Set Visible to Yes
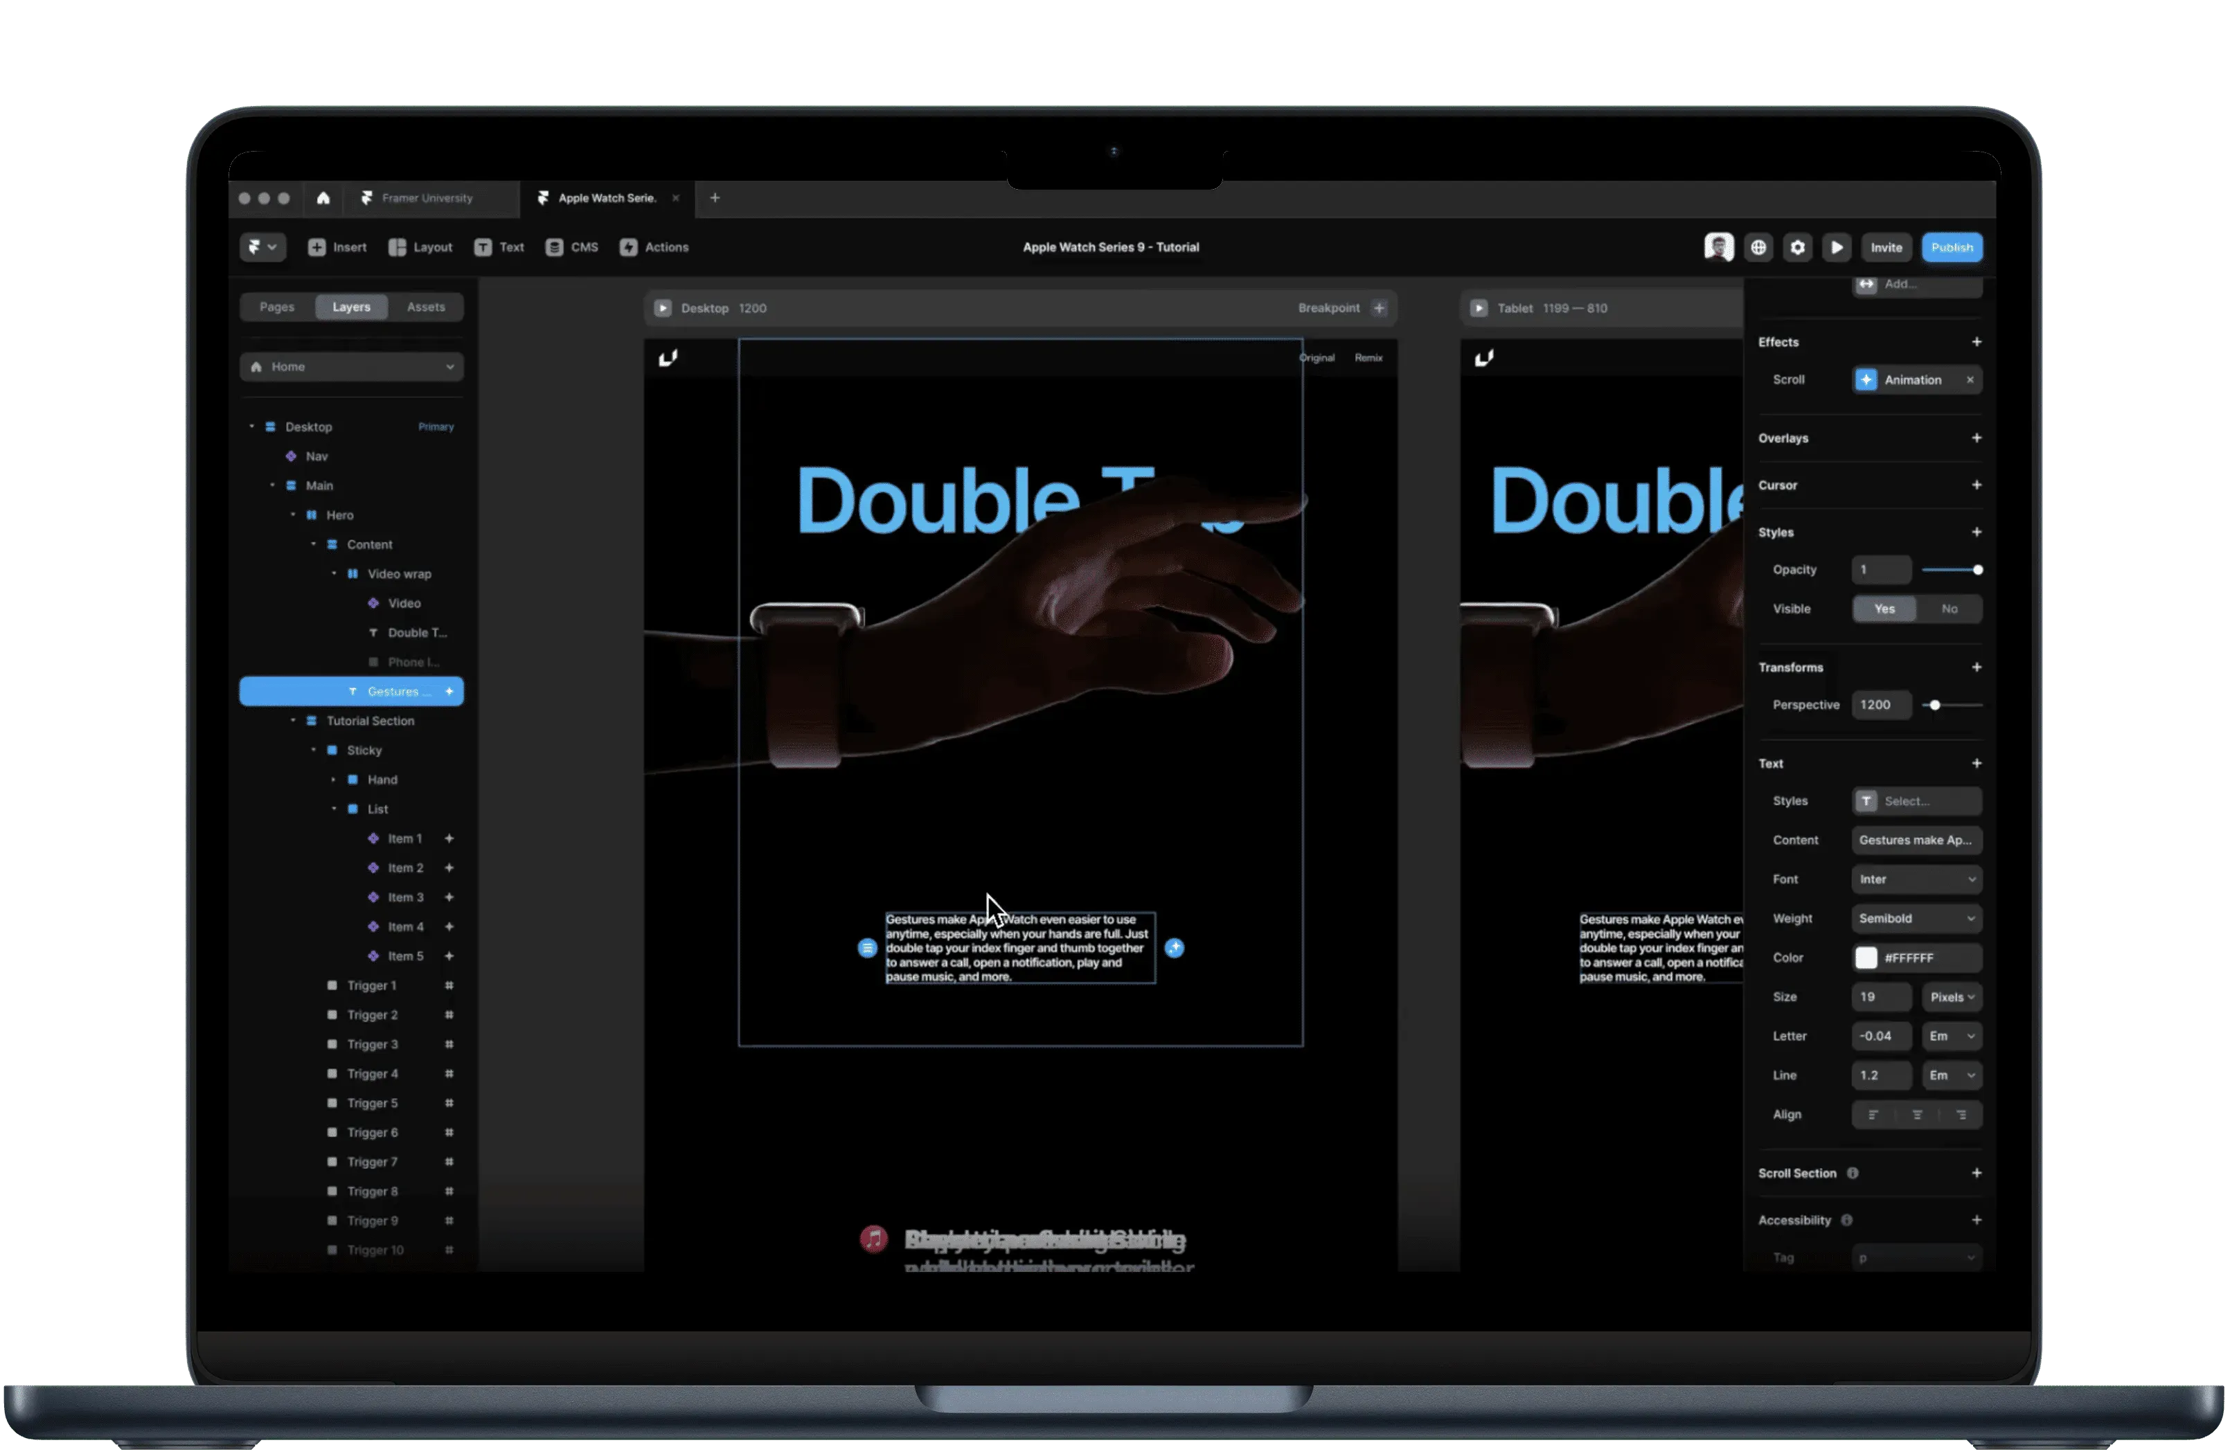Screen dimensions: 2230x1454 [1884, 609]
